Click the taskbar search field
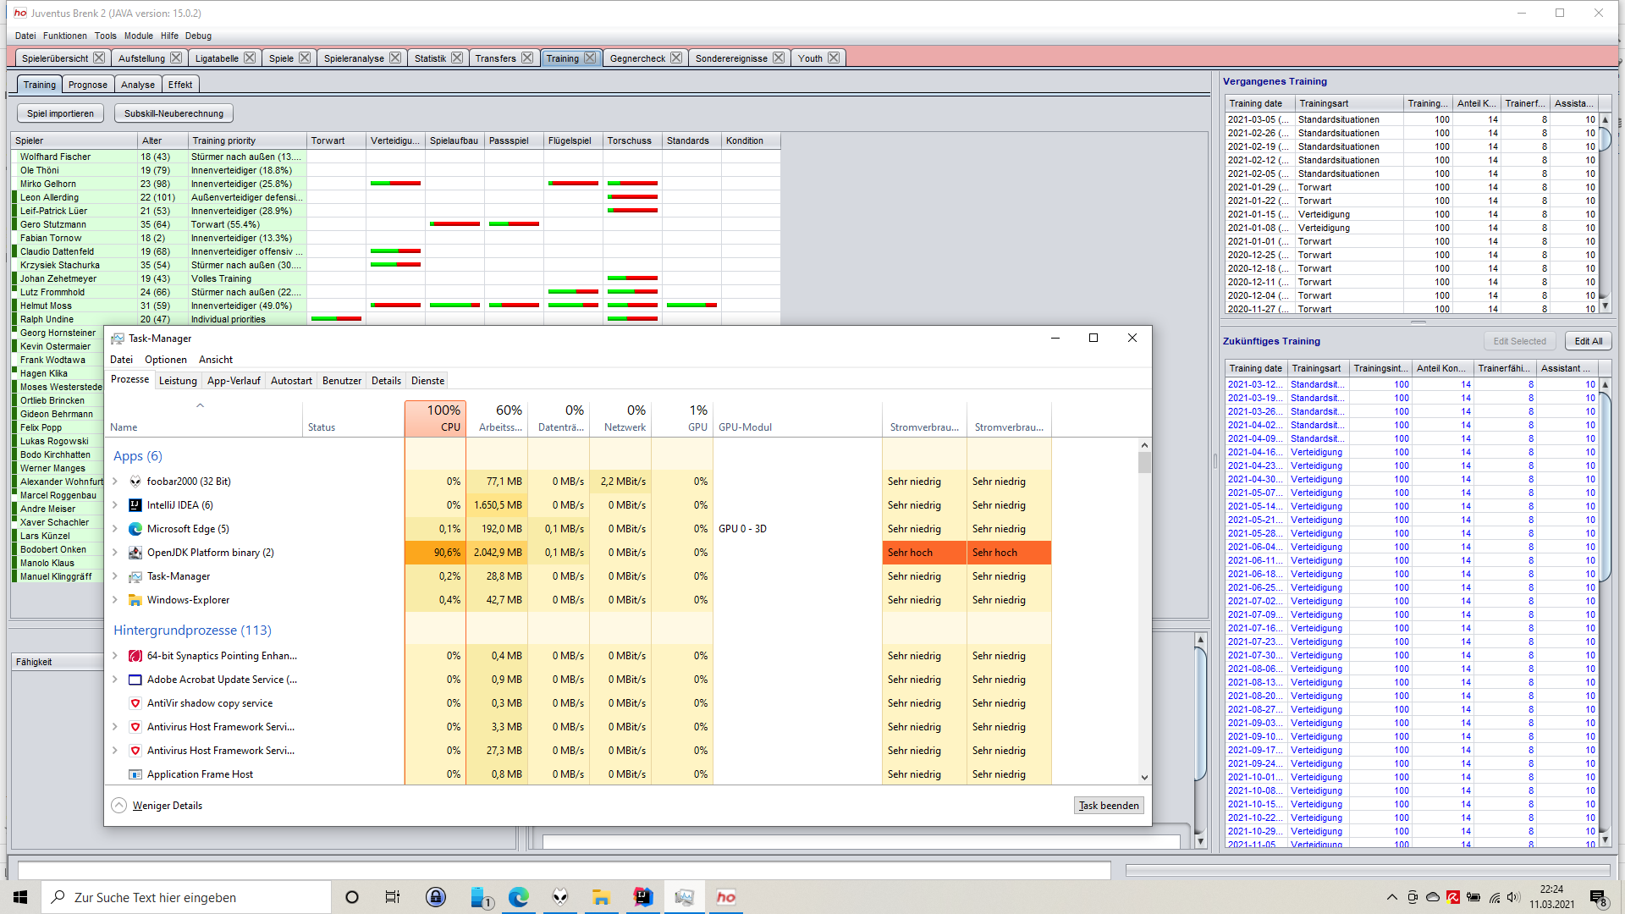1625x914 pixels. click(186, 897)
